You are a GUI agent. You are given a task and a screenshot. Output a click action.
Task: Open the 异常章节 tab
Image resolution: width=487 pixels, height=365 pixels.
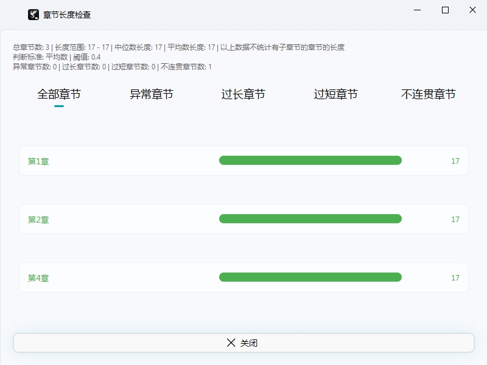tap(152, 94)
